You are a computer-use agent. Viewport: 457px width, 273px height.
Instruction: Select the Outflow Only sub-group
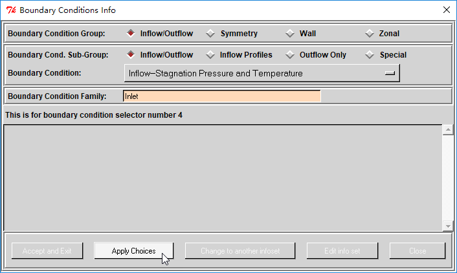point(290,55)
